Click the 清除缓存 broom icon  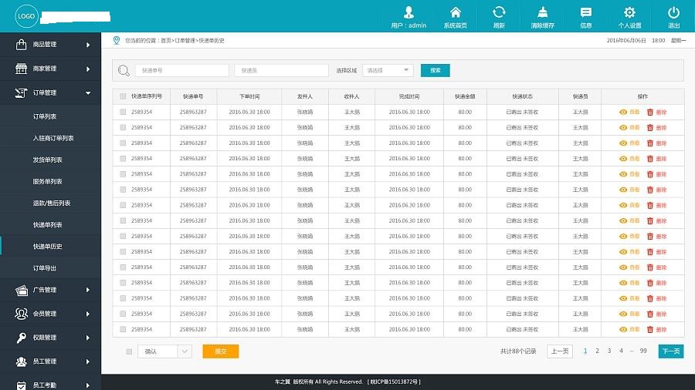[542, 12]
